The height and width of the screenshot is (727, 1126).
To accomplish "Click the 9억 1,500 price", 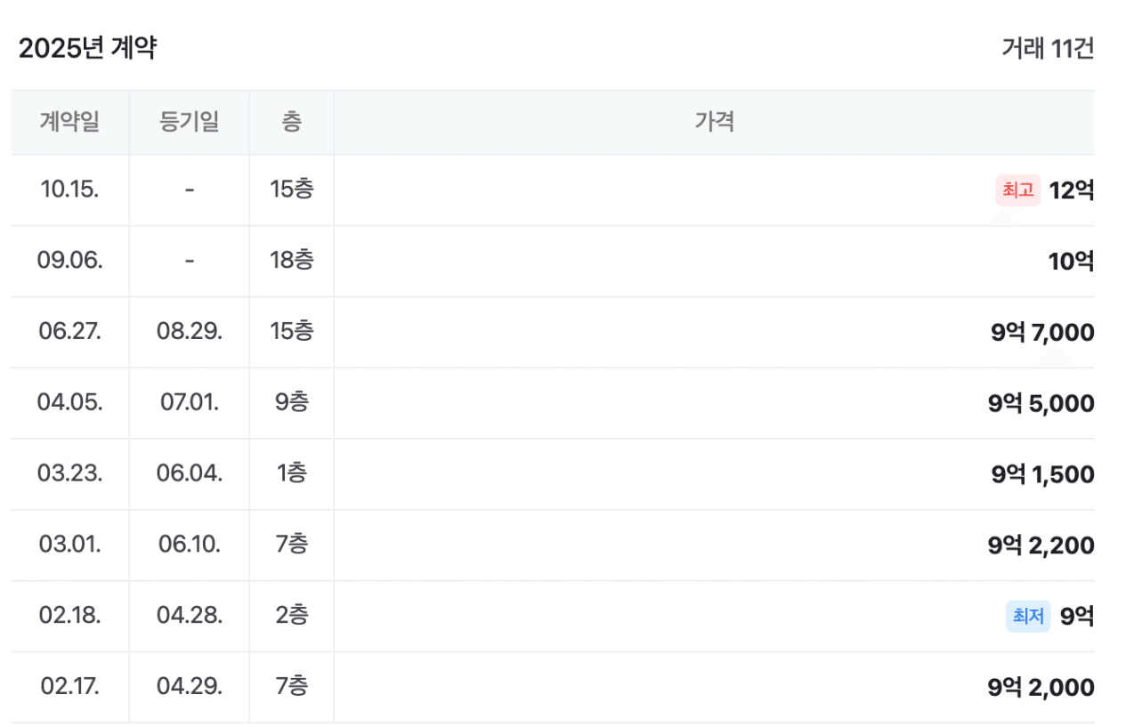I will tap(1042, 474).
